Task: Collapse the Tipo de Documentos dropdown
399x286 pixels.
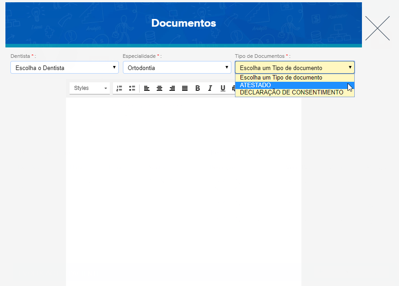Action: click(x=295, y=68)
